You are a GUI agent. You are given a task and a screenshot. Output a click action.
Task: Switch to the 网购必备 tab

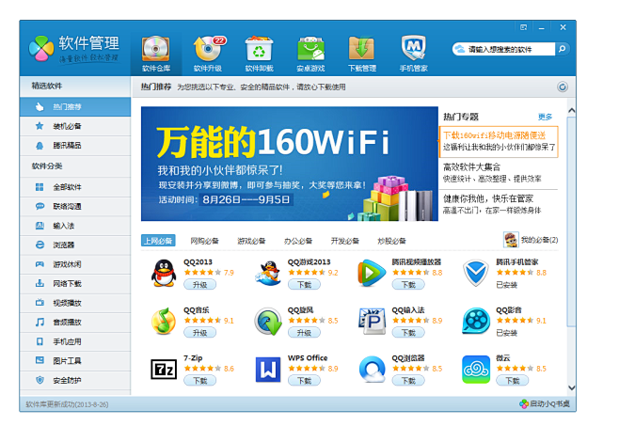pyautogui.click(x=204, y=241)
